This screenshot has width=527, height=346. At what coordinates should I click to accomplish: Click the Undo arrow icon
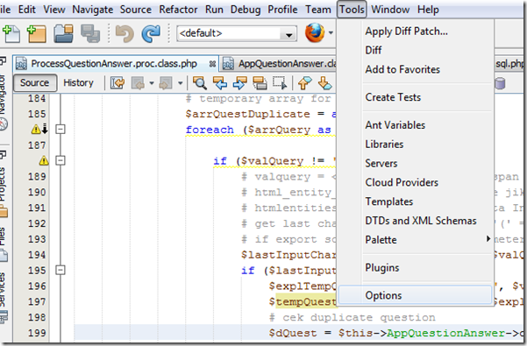click(125, 33)
